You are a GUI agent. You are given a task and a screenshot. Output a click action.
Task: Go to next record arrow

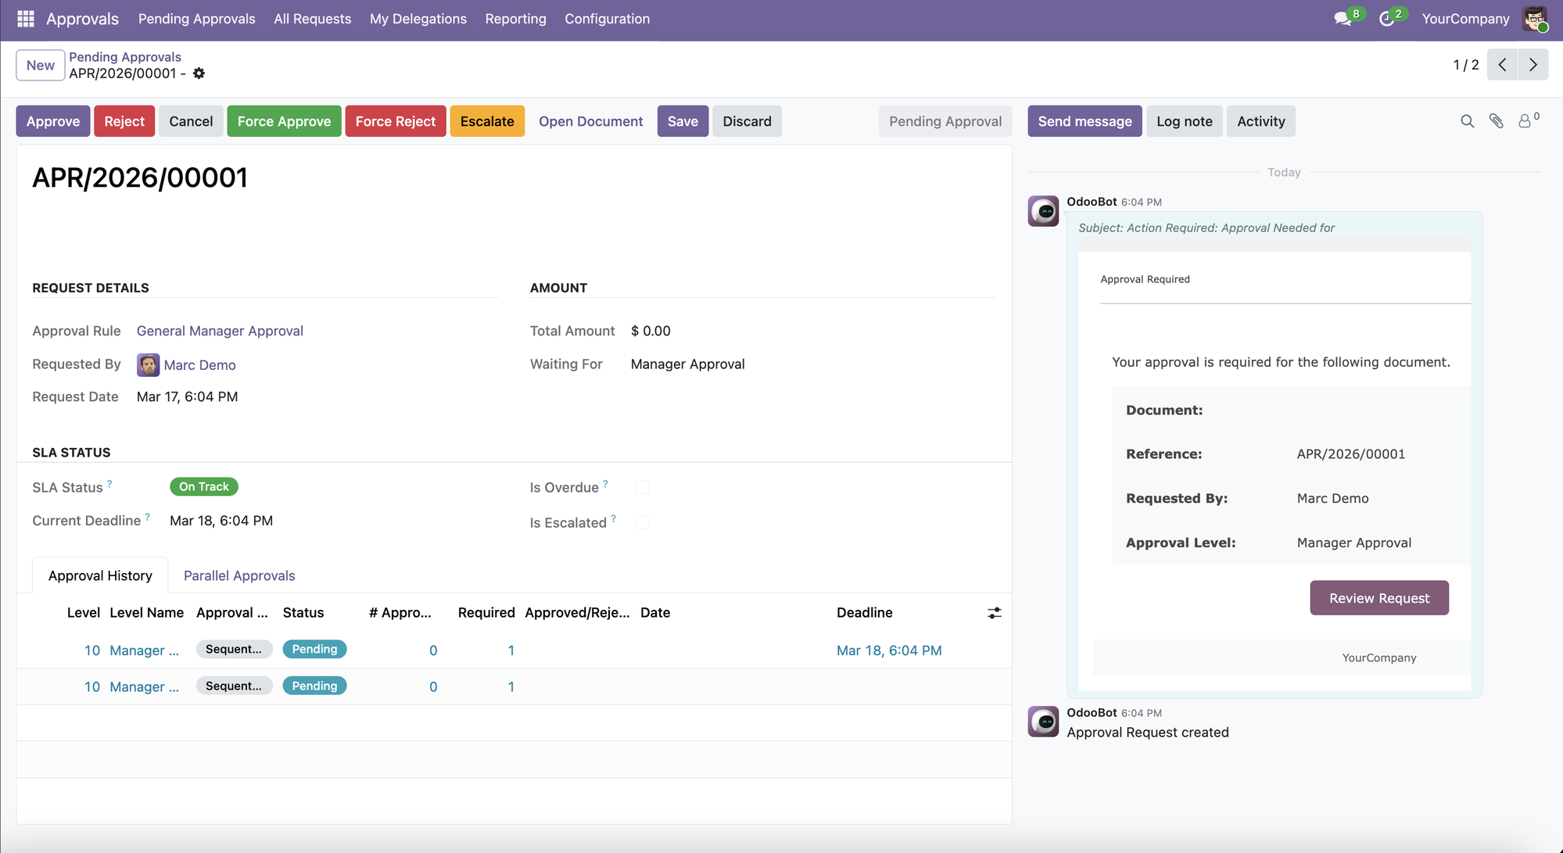1533,65
